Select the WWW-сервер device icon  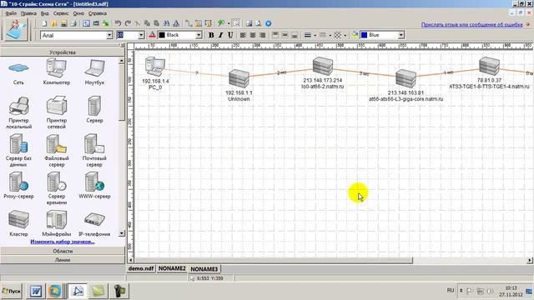(94, 185)
